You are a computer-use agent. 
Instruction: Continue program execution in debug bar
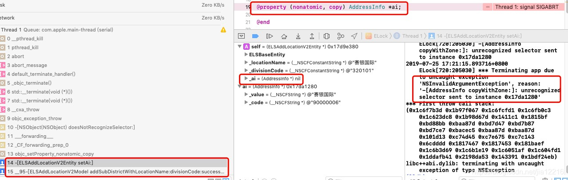[270, 36]
